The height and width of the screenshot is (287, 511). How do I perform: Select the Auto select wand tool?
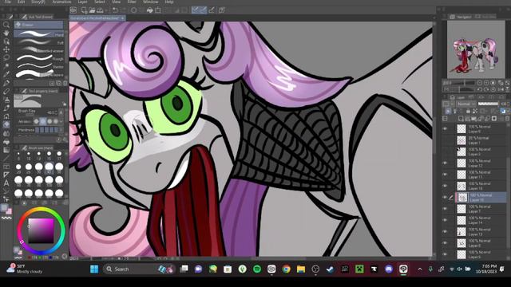tap(6, 66)
